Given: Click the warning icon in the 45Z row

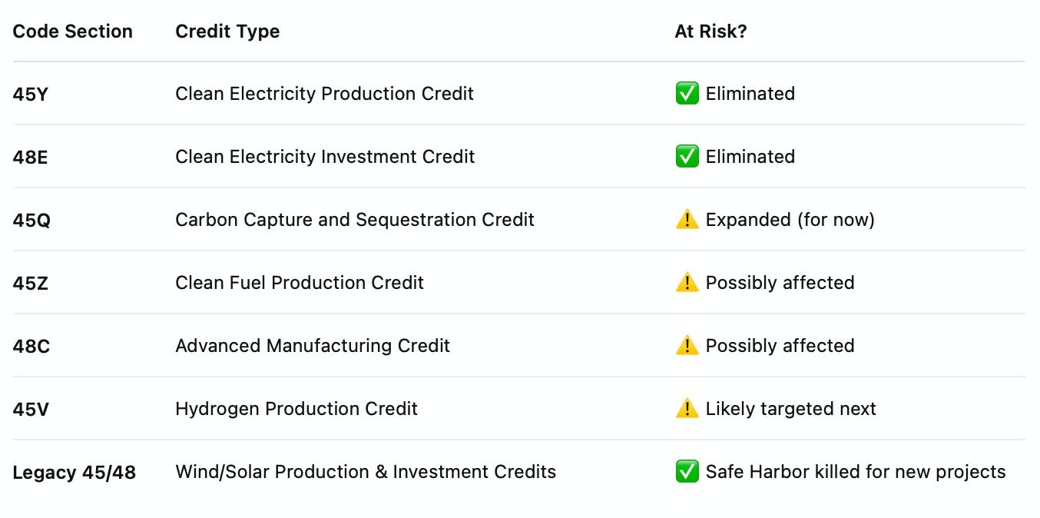Looking at the screenshot, I should [x=687, y=283].
